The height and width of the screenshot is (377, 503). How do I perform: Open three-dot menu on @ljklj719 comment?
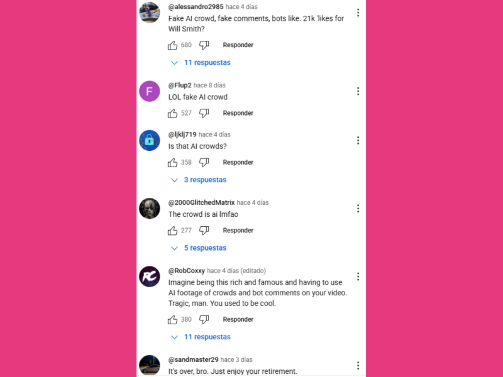click(358, 140)
